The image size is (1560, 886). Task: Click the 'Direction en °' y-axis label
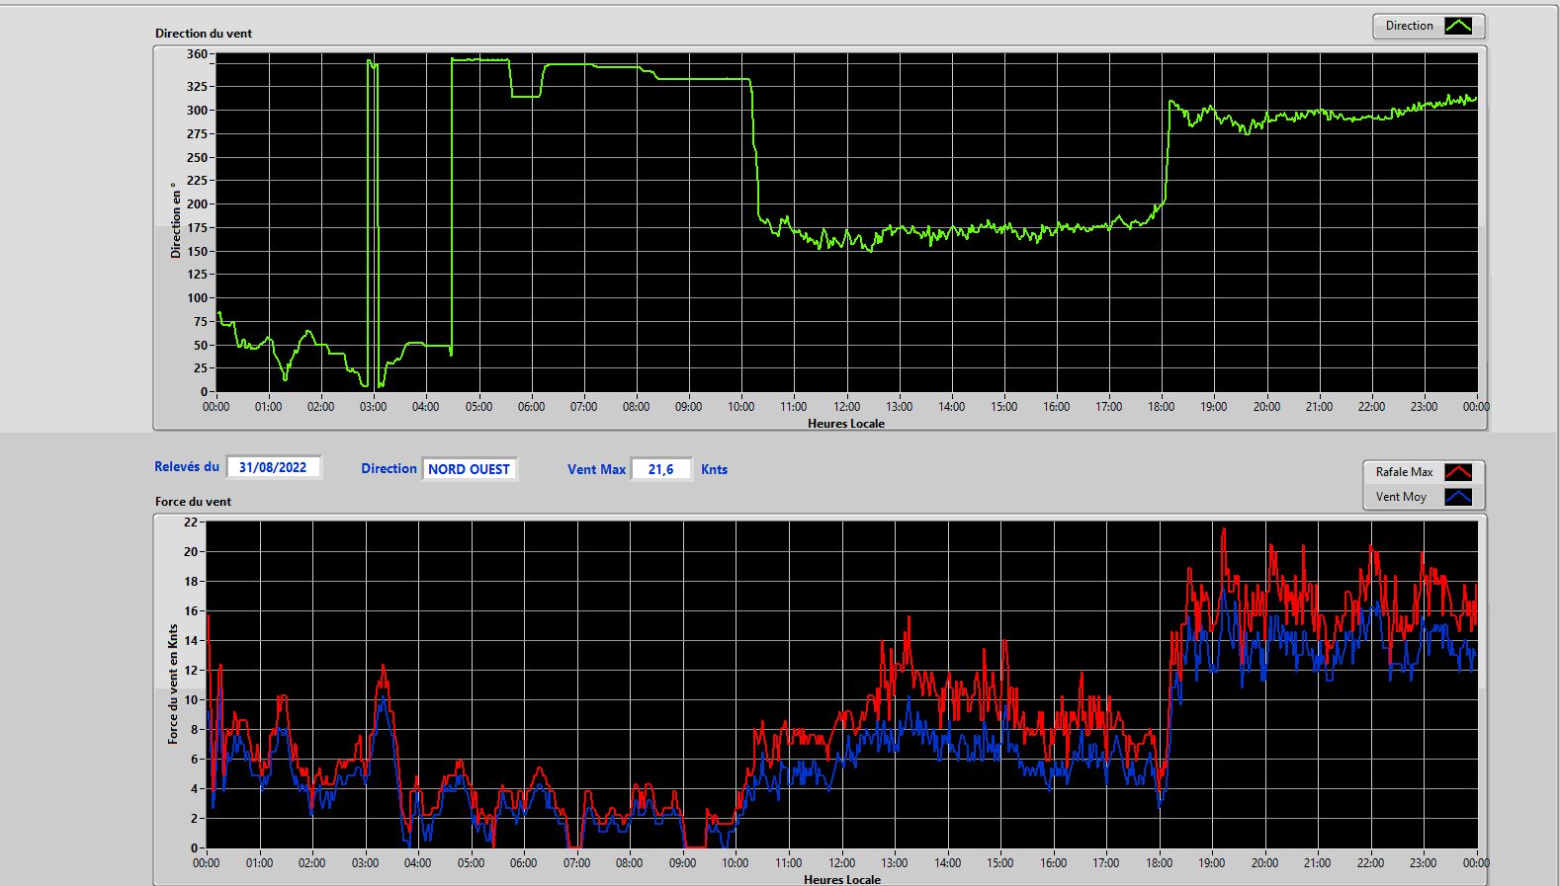pos(175,220)
